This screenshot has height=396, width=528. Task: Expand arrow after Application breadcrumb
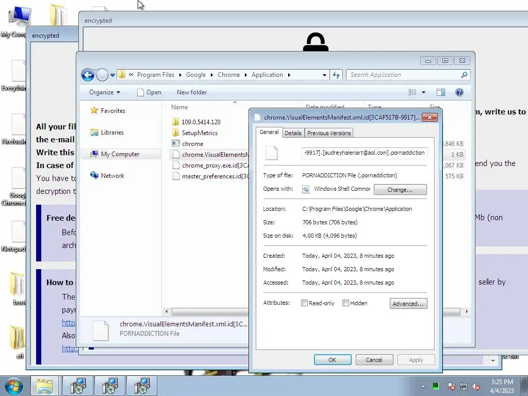pyautogui.click(x=289, y=75)
